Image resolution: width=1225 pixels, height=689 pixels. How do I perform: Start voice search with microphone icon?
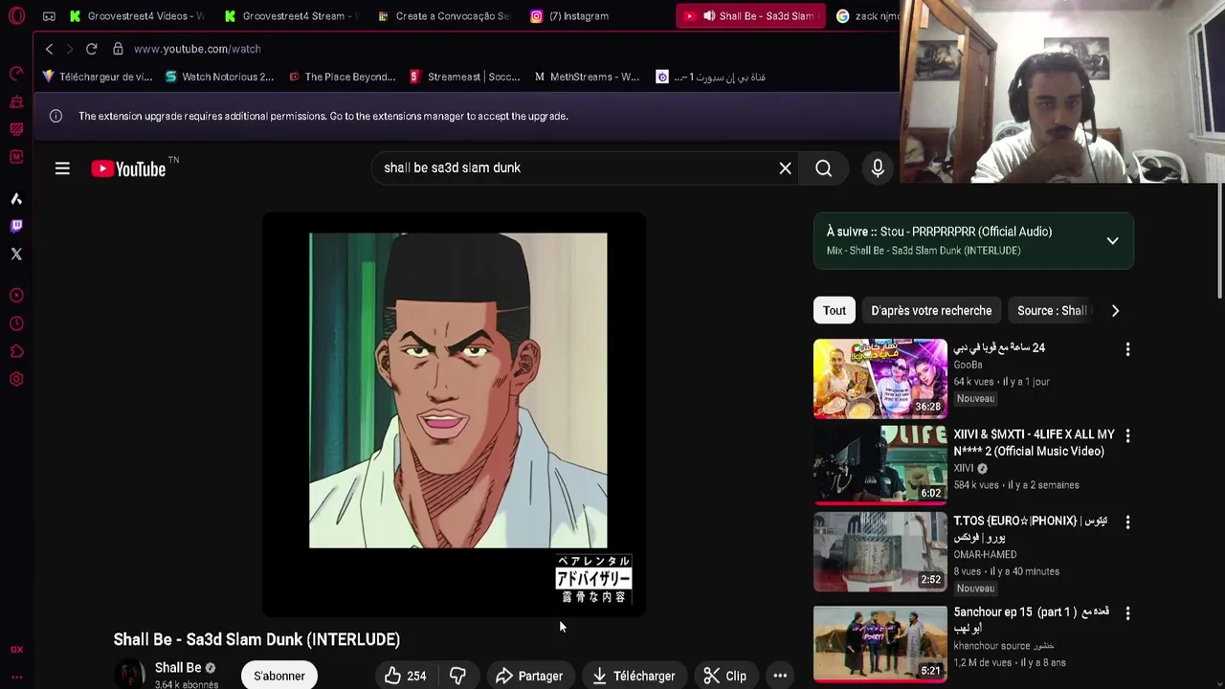pyautogui.click(x=878, y=168)
